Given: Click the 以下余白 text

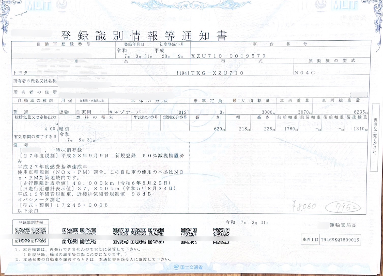Looking at the screenshot, I should [x=28, y=211].
